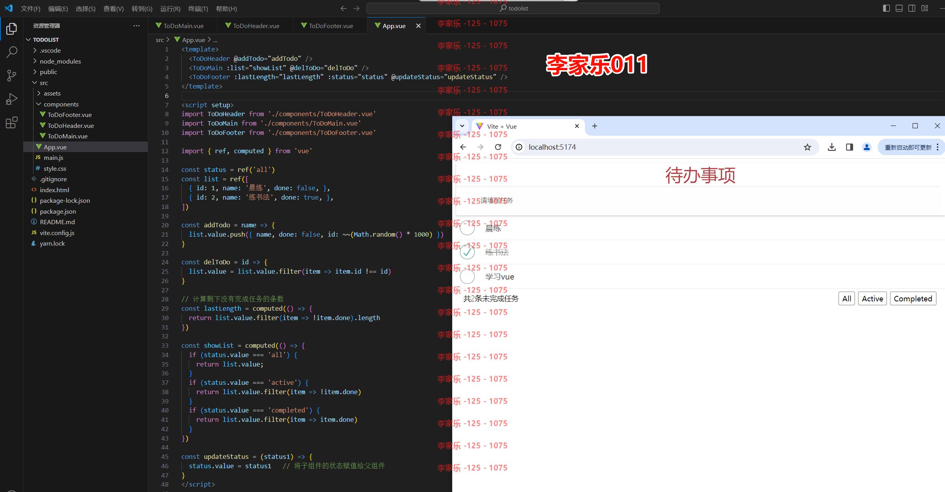Go forward in VS Code navigation history
Viewport: 945px width, 492px height.
tap(356, 8)
